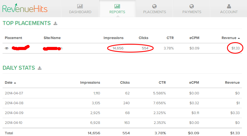This screenshot has height=136, width=247.
Task: Click the Reports bar chart icon
Action: pos(117,6)
